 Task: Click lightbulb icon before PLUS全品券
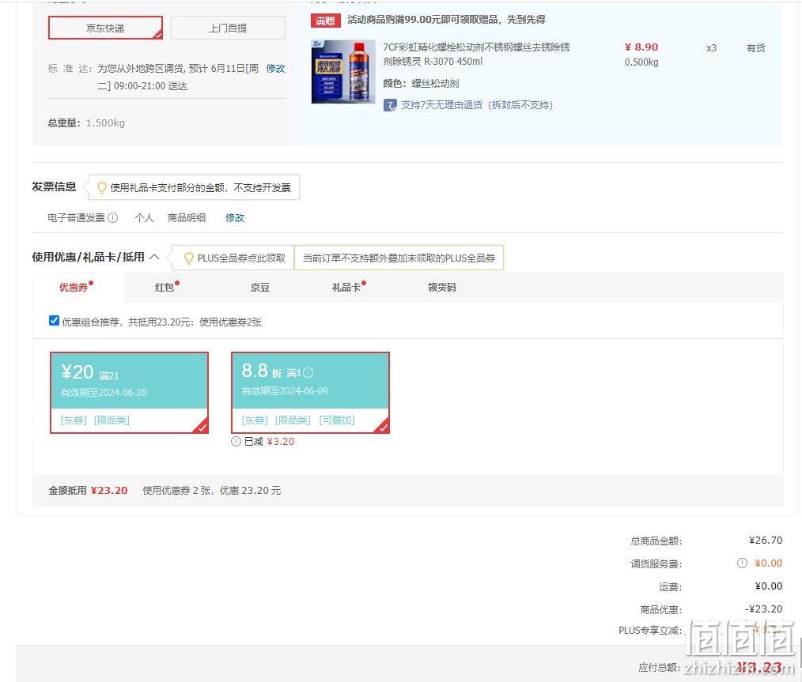(188, 258)
